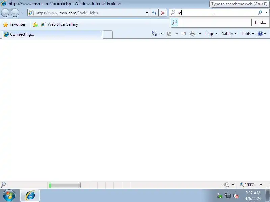Image resolution: width=270 pixels, height=202 pixels.
Task: Click the 100% zoom level button
Action: pyautogui.click(x=247, y=185)
